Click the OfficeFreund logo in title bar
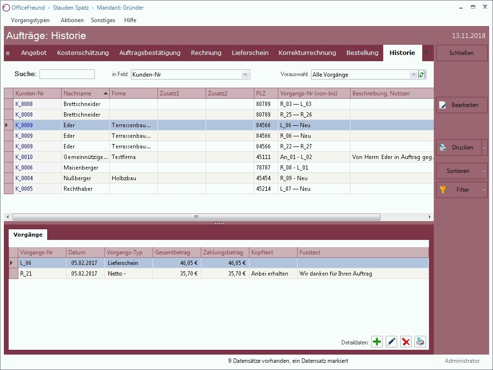Viewport: 493px width, 370px height. point(6,8)
